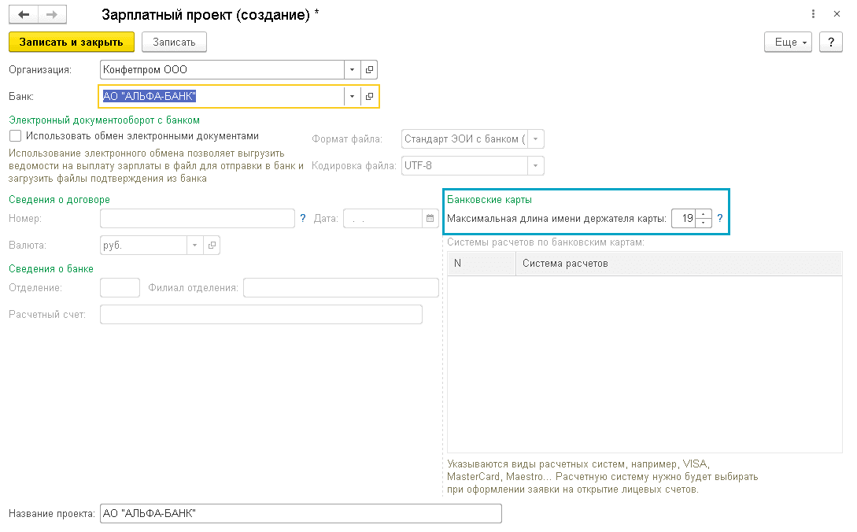Click the contract Номер input field
Screen dimensions: 857x532
[198, 219]
